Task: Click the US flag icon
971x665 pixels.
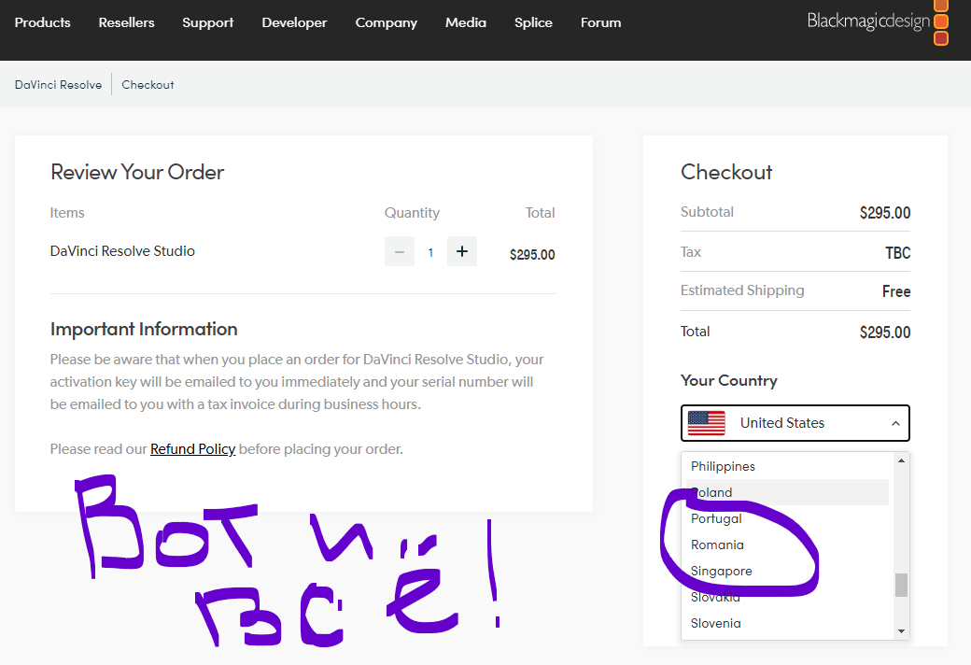Action: [707, 423]
